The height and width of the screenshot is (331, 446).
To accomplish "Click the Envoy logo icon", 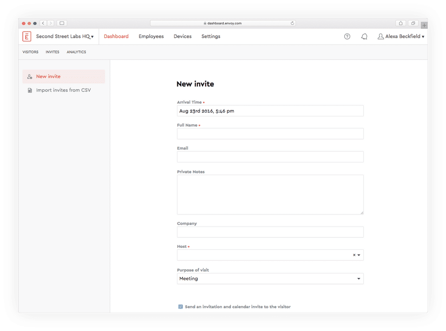I will coord(27,36).
